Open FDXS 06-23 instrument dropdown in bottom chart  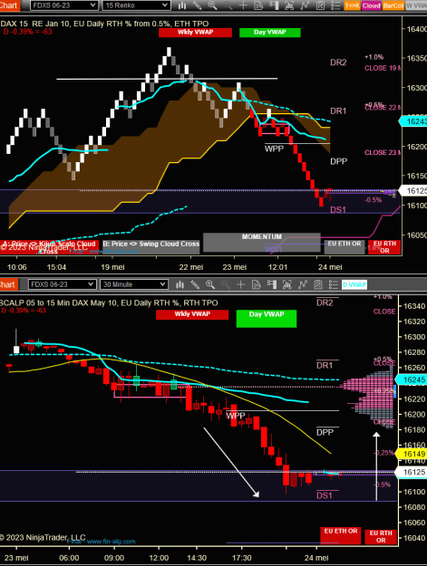coord(62,284)
